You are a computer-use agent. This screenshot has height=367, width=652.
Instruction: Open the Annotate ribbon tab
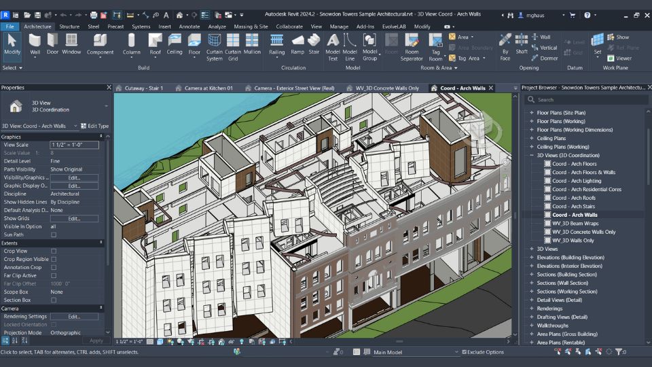coord(189,27)
